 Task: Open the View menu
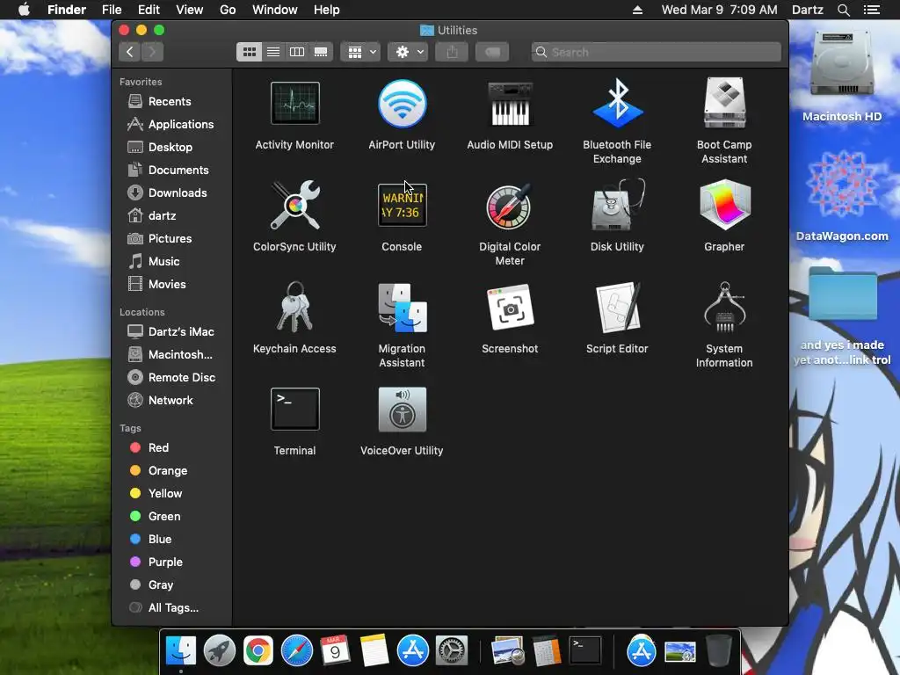[190, 10]
